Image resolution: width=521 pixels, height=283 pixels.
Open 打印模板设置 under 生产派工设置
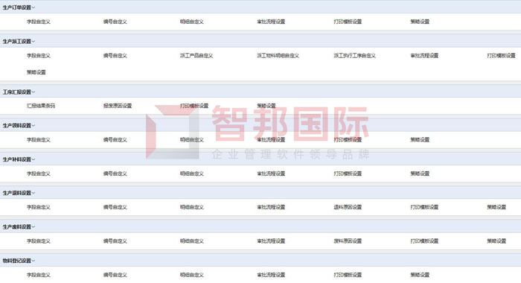click(x=501, y=56)
